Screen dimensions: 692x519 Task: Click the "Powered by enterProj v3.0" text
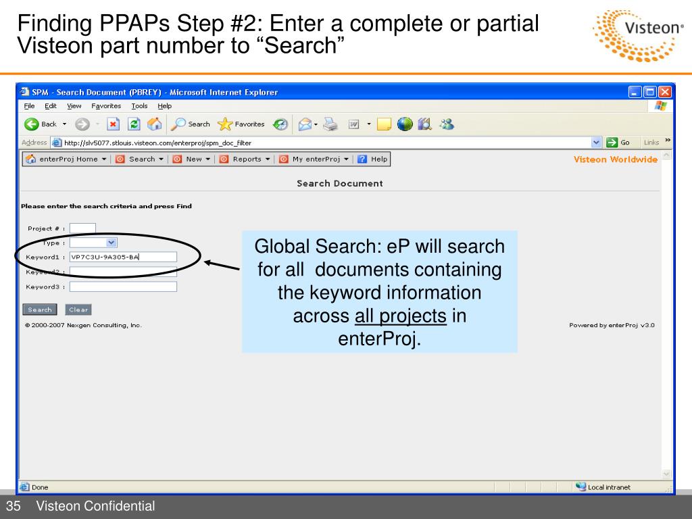[612, 325]
